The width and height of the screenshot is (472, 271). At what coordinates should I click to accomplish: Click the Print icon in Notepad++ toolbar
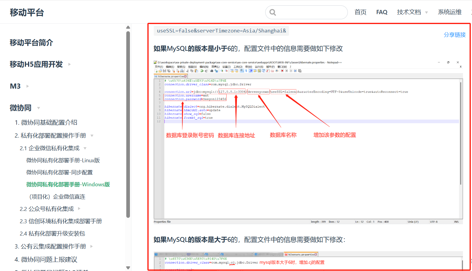point(181,71)
